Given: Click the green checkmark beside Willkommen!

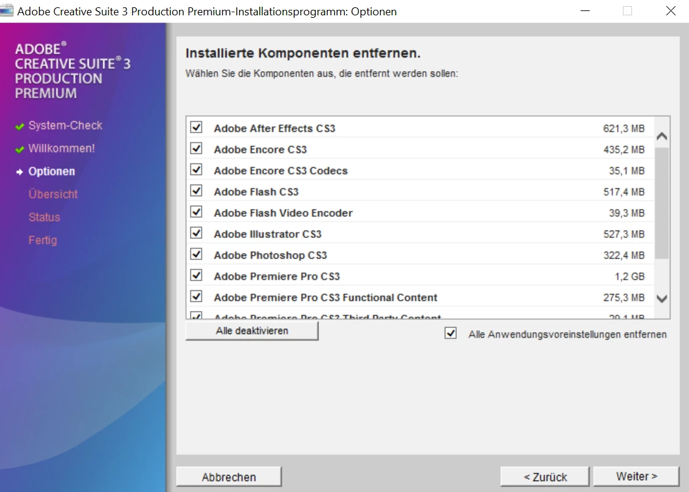Looking at the screenshot, I should tap(20, 149).
